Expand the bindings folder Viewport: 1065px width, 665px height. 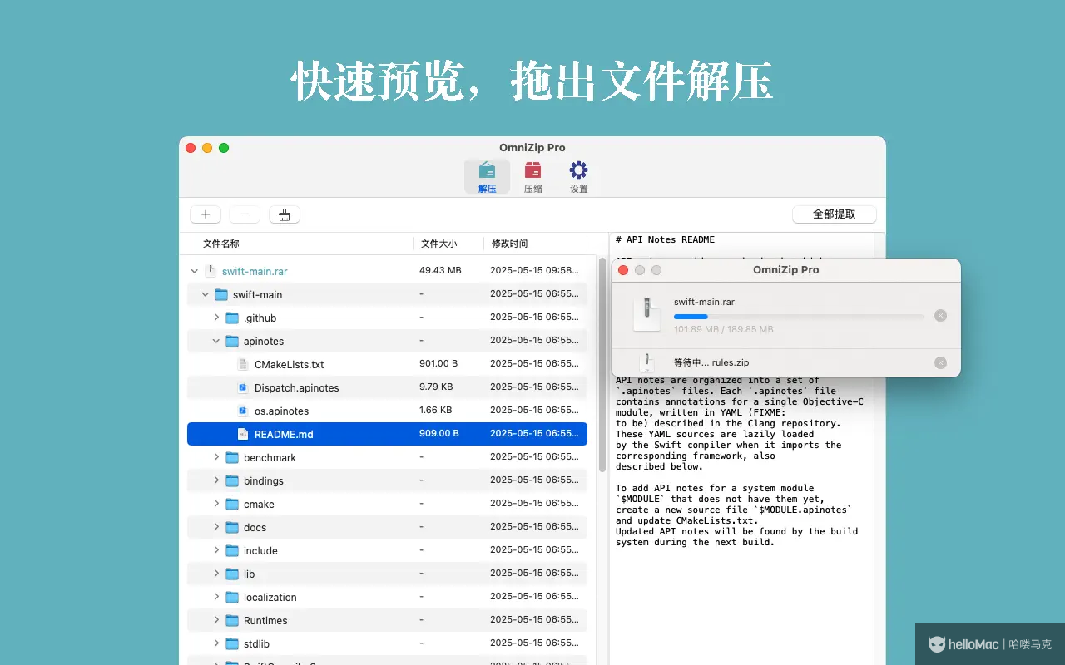coord(216,480)
